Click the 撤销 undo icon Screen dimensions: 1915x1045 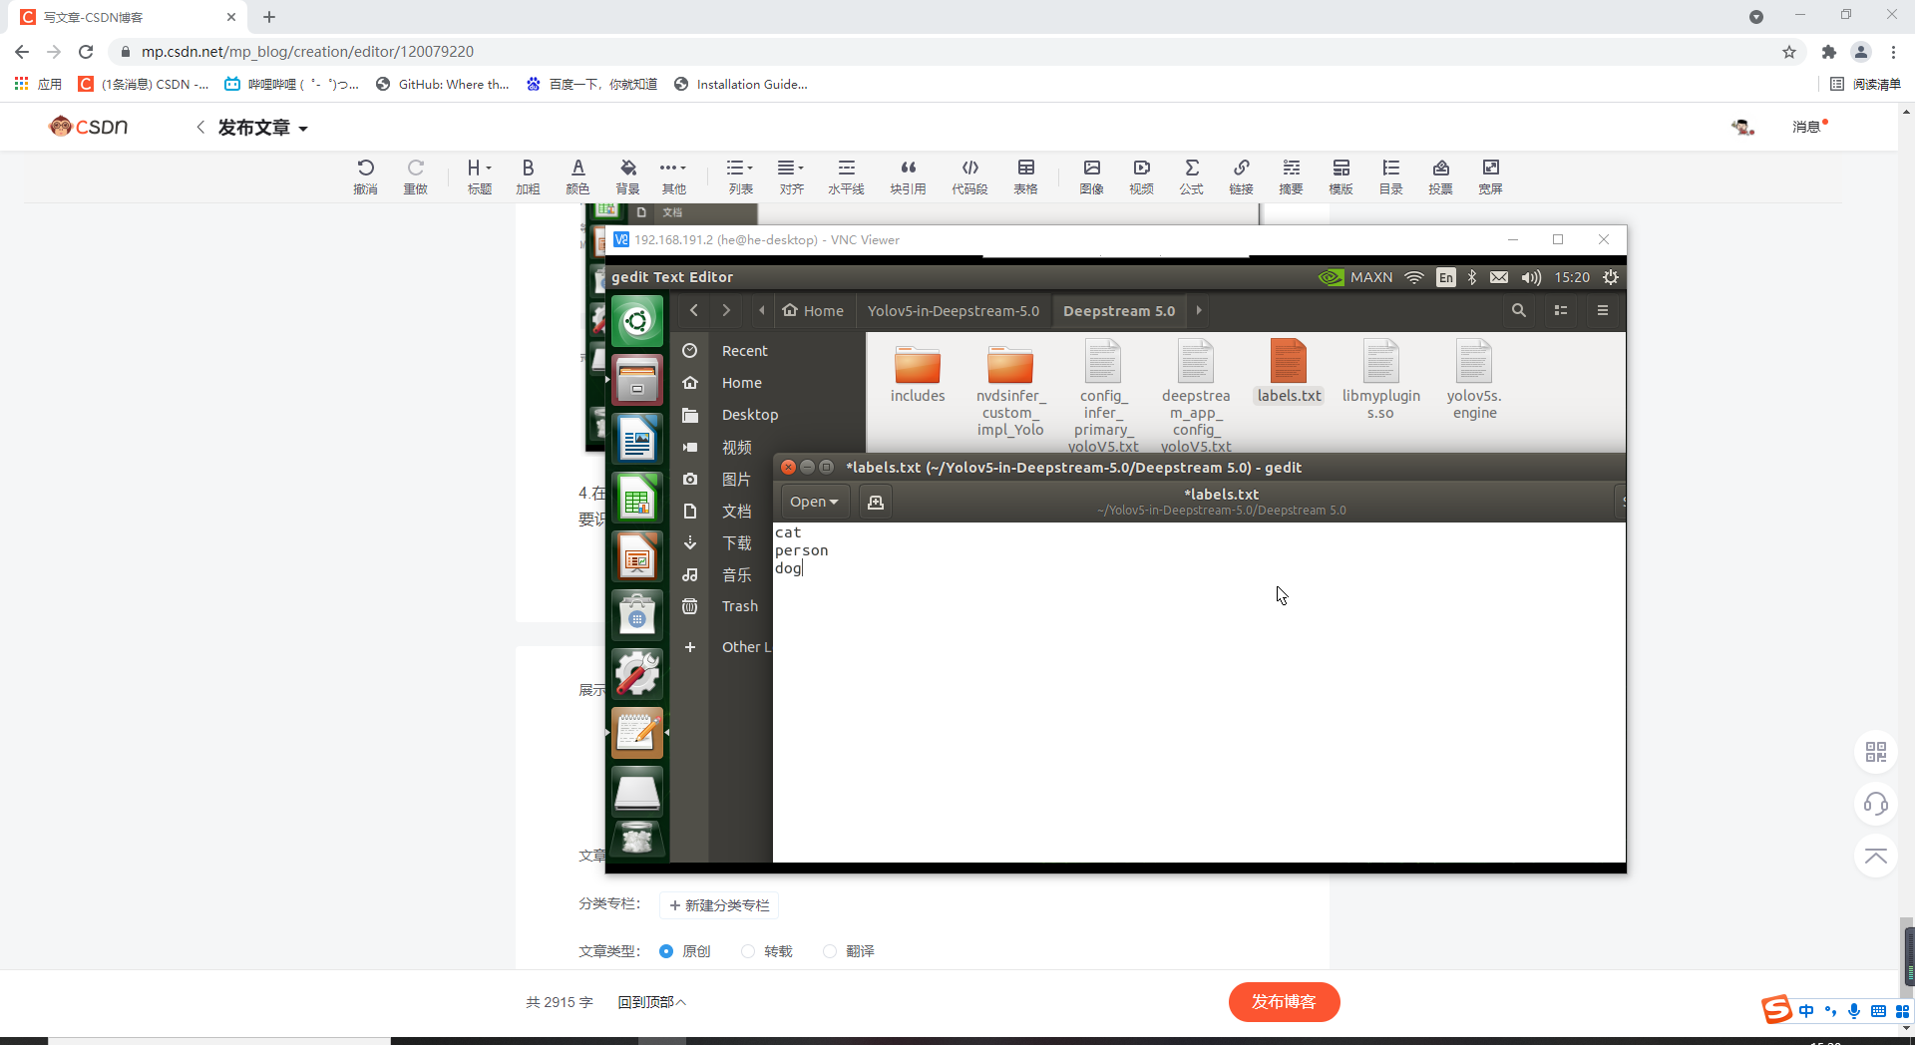coord(365,175)
